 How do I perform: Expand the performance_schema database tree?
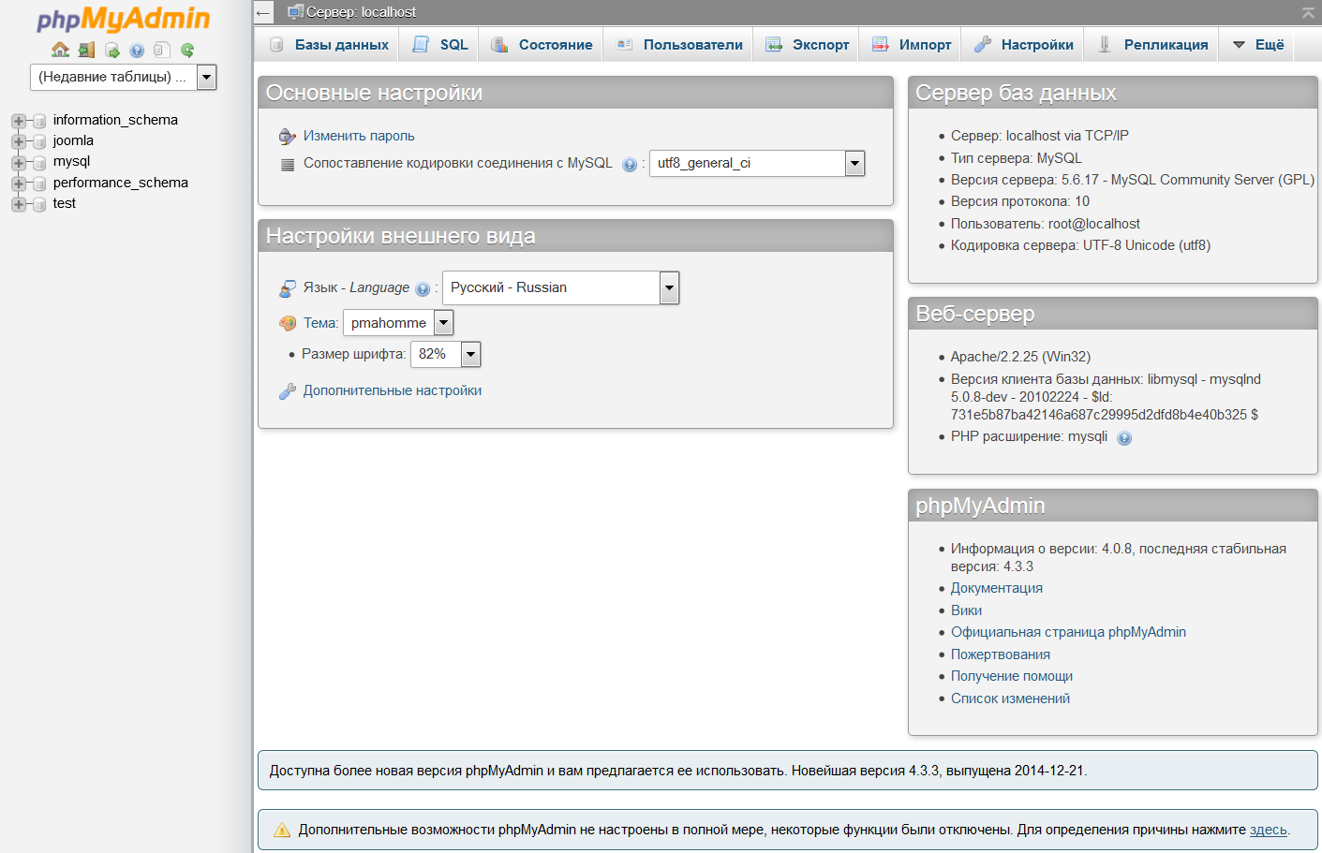[x=19, y=184]
